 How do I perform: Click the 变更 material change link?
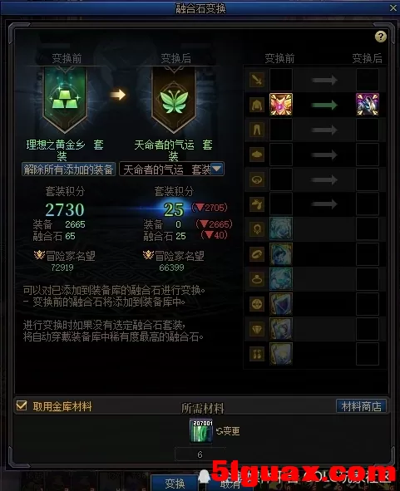pos(228,431)
